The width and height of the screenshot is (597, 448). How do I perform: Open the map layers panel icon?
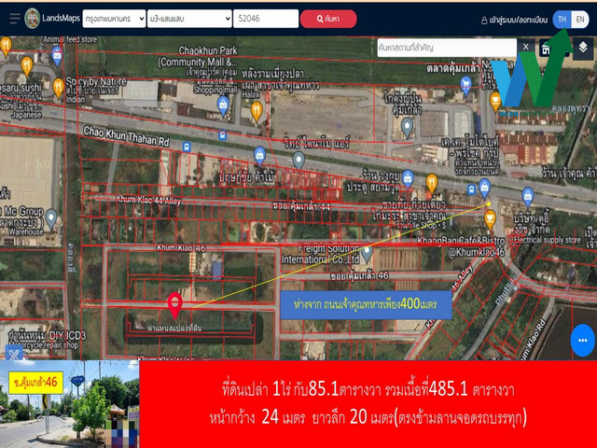point(582,47)
